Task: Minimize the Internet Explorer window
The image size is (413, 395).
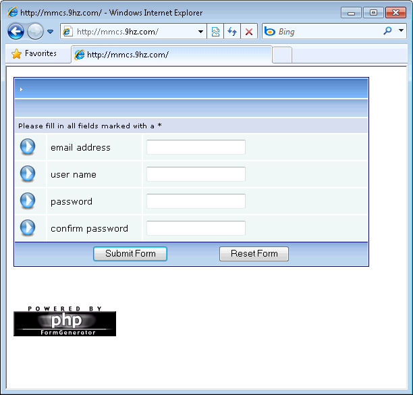Action: 351,13
